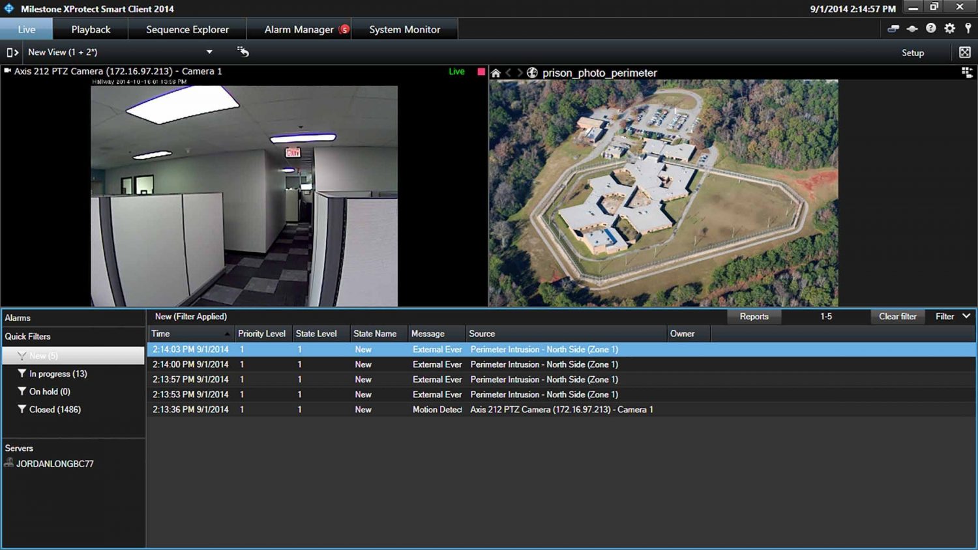Click the Help question mark icon

tap(930, 29)
